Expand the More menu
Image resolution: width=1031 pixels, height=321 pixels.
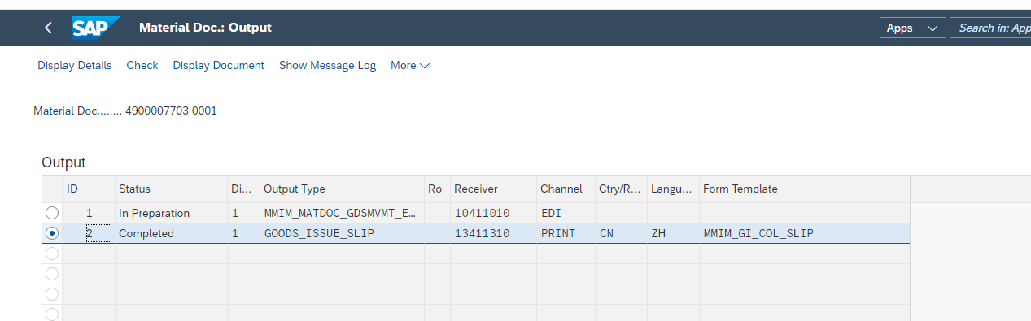(x=410, y=65)
